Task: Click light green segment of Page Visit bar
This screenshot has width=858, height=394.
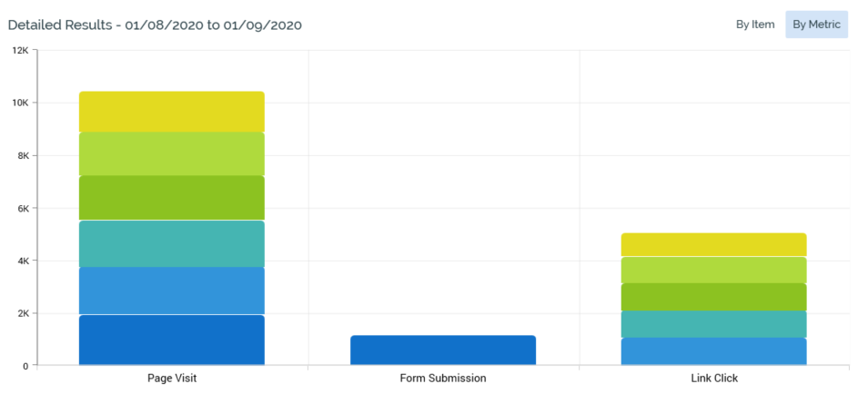Action: [171, 153]
